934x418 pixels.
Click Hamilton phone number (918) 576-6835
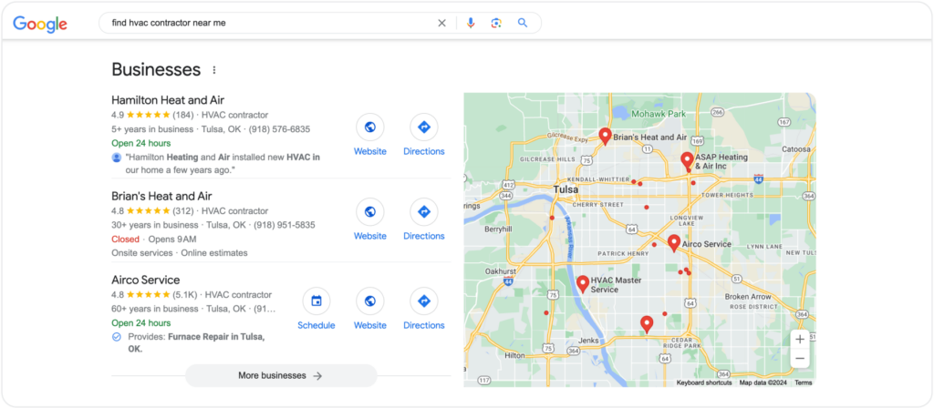pos(279,129)
